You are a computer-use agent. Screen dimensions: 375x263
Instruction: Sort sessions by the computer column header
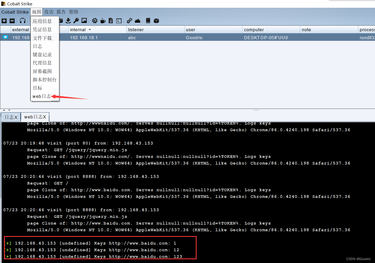click(271, 30)
